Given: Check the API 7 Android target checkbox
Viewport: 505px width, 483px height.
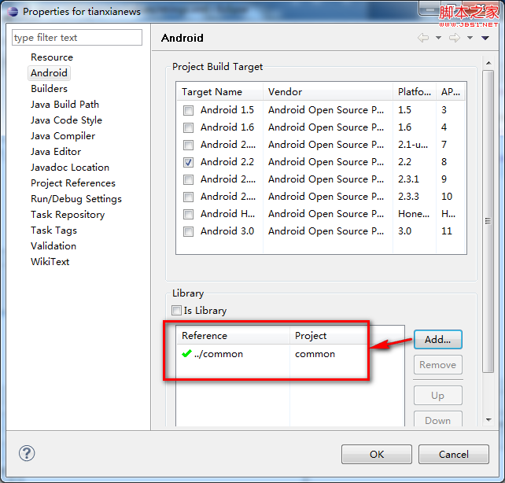Looking at the screenshot, I should tap(189, 145).
